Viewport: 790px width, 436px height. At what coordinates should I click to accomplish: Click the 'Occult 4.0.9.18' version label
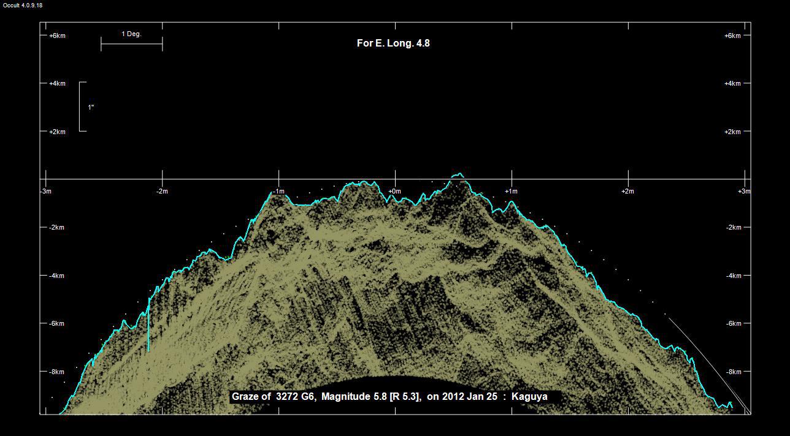pos(23,6)
